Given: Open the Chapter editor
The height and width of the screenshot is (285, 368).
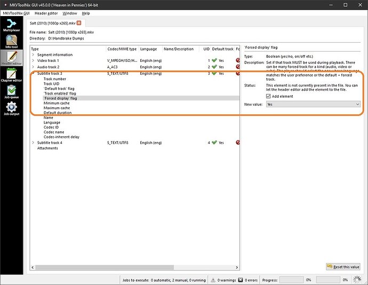Looking at the screenshot, I should point(12,75).
